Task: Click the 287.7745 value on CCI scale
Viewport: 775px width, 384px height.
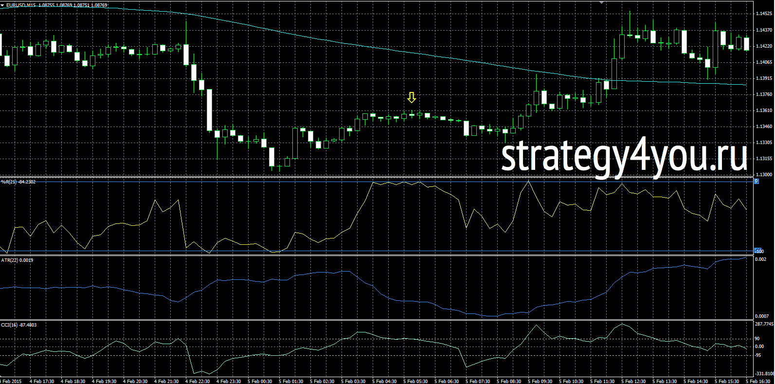Action: tap(764, 324)
